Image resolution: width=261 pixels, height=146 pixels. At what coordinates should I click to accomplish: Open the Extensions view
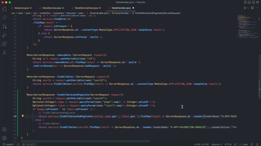point(4,44)
